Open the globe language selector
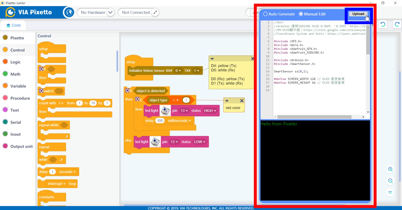 pyautogui.click(x=69, y=12)
